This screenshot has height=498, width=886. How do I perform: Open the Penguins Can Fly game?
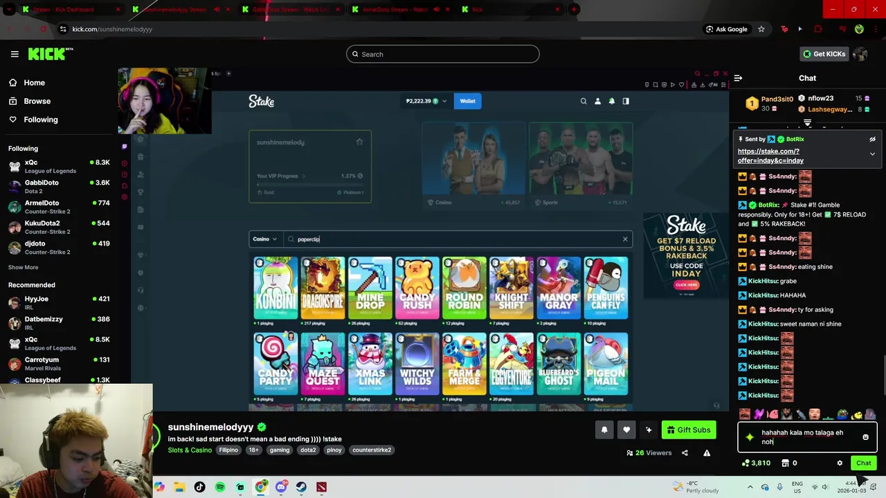606,288
